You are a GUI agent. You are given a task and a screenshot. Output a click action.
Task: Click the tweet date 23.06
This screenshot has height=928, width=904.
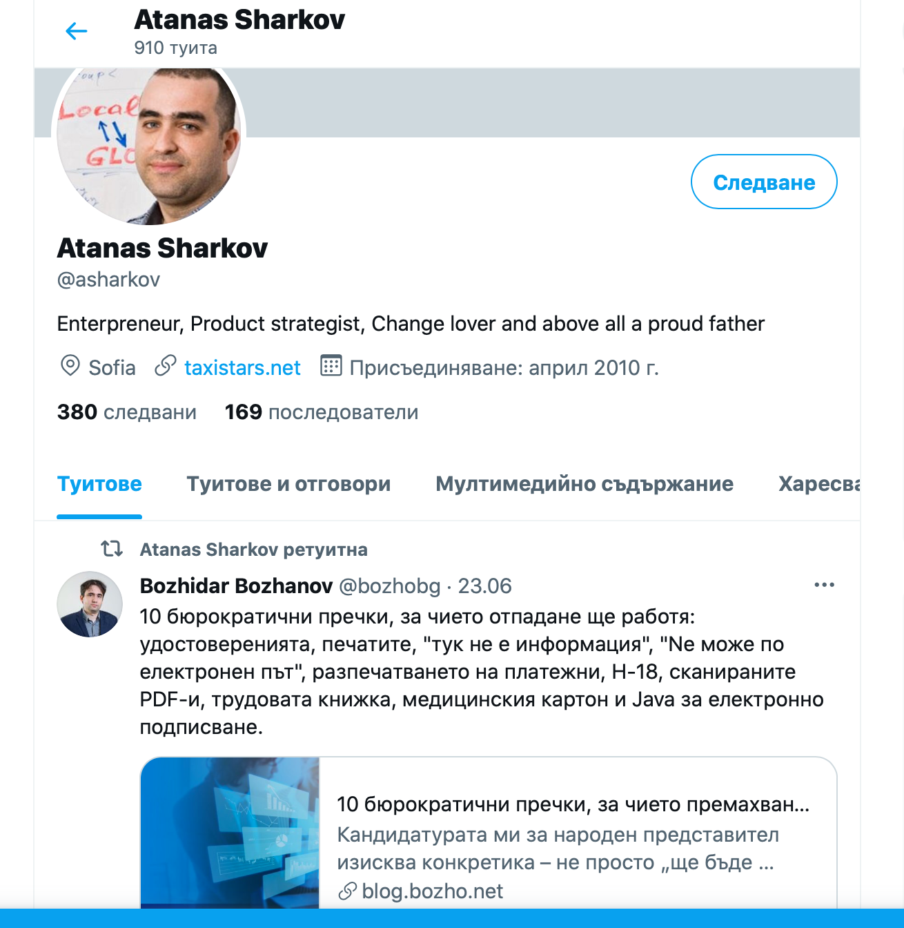click(x=485, y=586)
